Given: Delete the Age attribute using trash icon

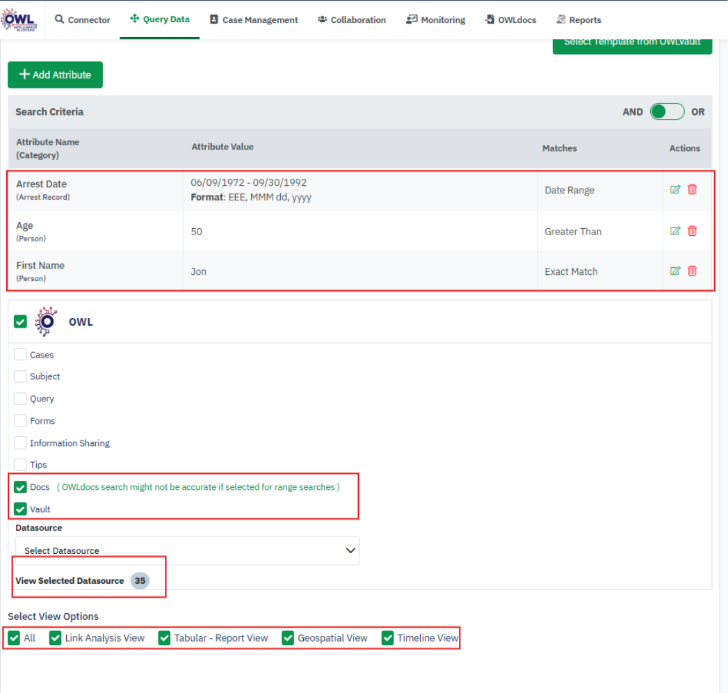Looking at the screenshot, I should click(x=693, y=230).
